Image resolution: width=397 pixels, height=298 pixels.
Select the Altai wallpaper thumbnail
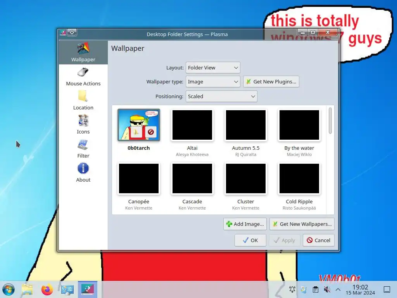click(x=192, y=125)
